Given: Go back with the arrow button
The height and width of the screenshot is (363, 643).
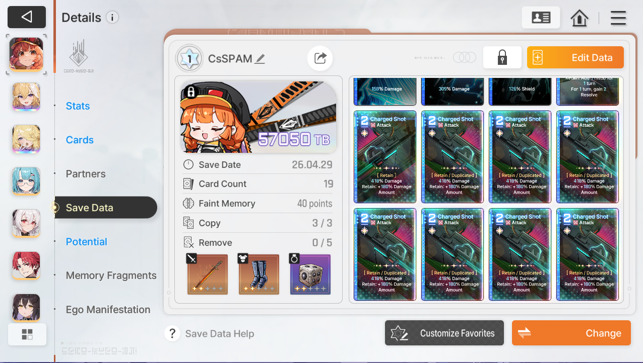Looking at the screenshot, I should click(x=27, y=17).
